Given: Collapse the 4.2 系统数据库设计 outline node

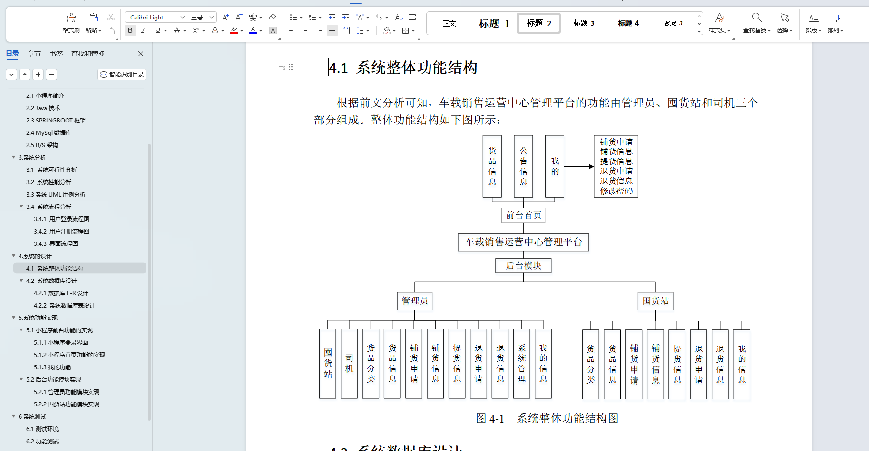Looking at the screenshot, I should 21,281.
